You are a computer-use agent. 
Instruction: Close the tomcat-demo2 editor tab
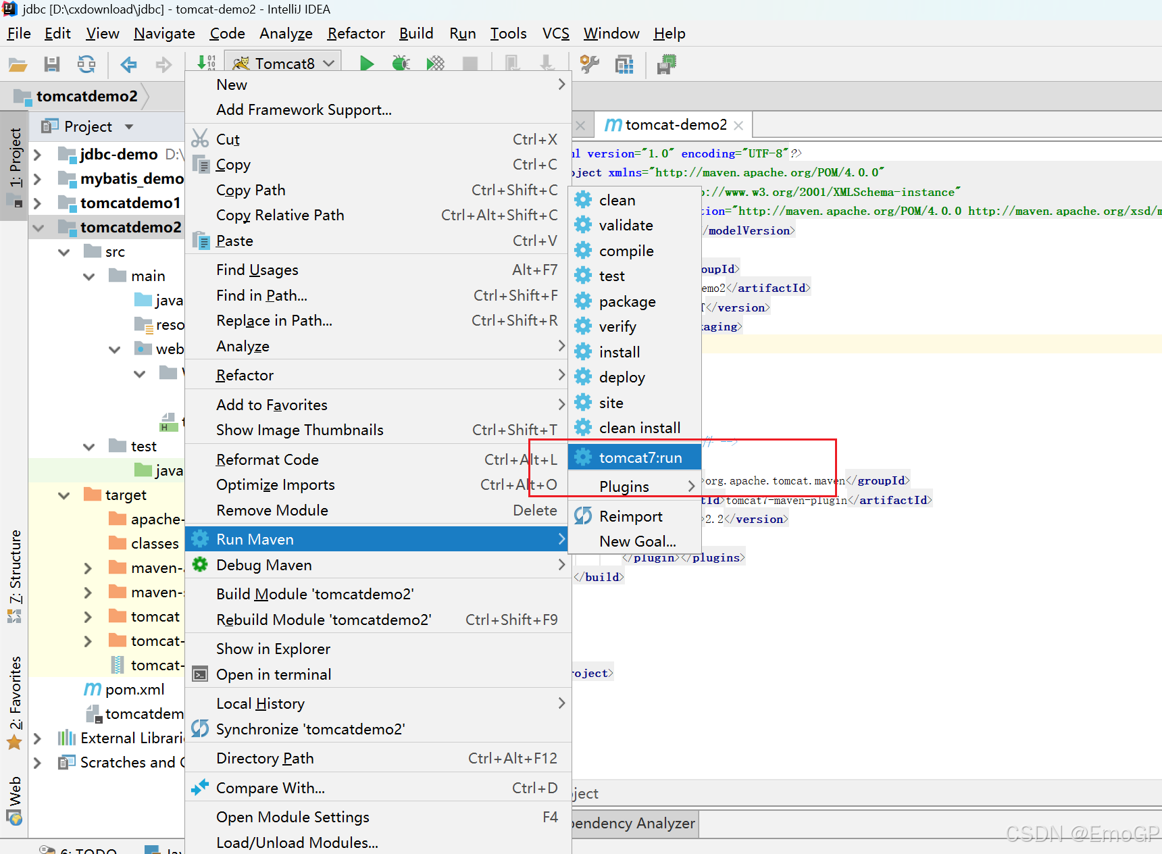[x=738, y=126]
